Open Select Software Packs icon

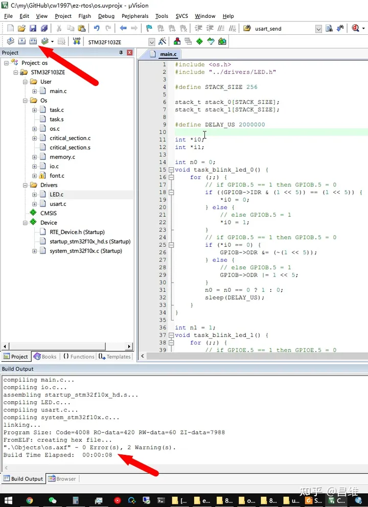tap(211, 41)
